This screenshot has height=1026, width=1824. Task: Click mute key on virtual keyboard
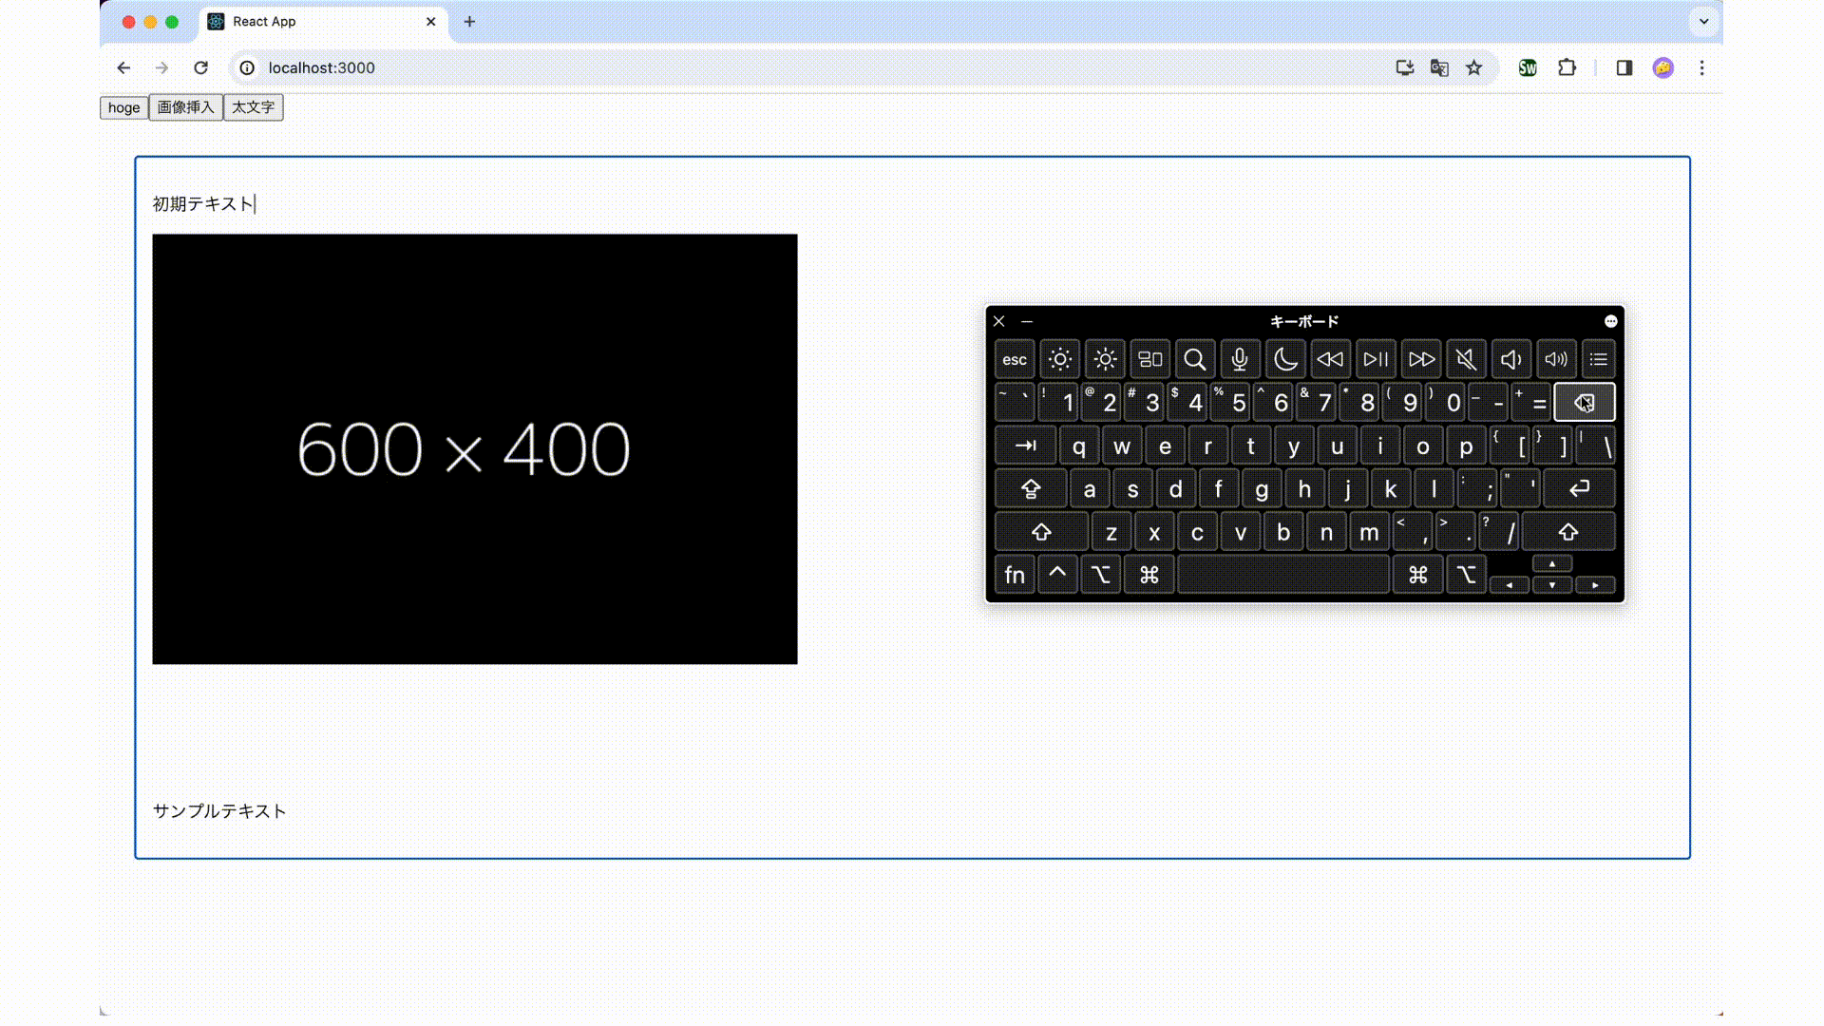tap(1466, 359)
